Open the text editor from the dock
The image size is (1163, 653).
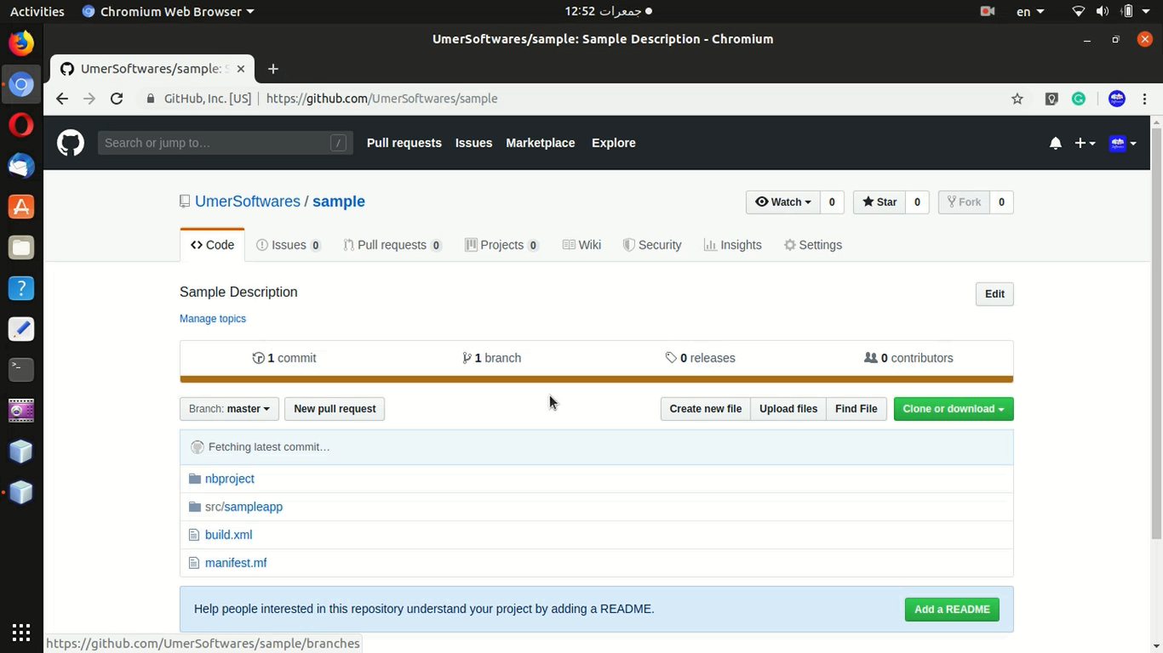point(21,329)
